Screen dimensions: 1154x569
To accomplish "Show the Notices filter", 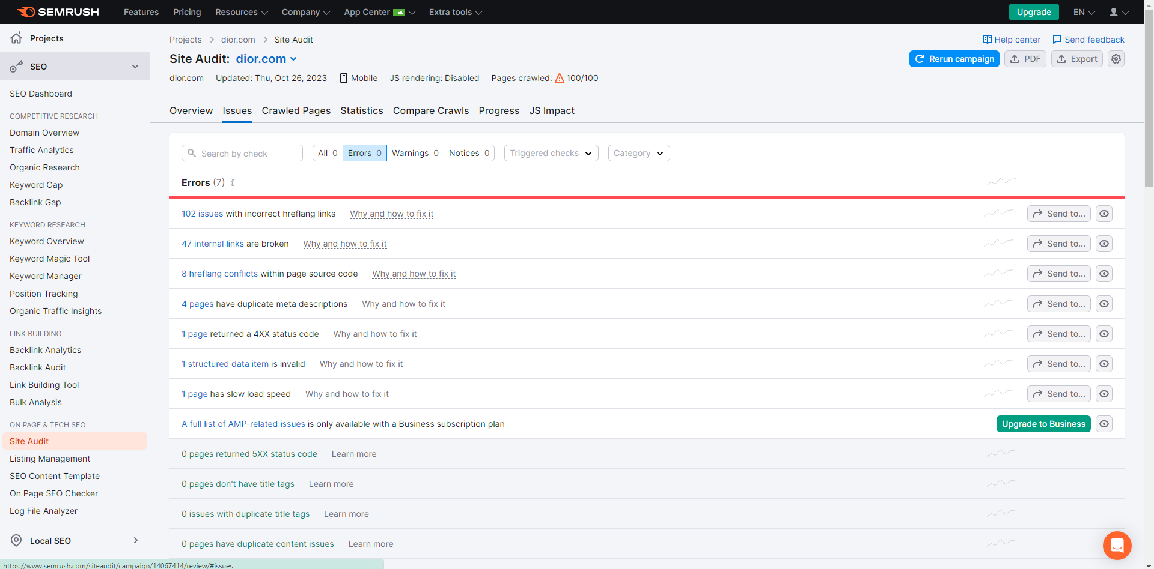I will [x=469, y=153].
